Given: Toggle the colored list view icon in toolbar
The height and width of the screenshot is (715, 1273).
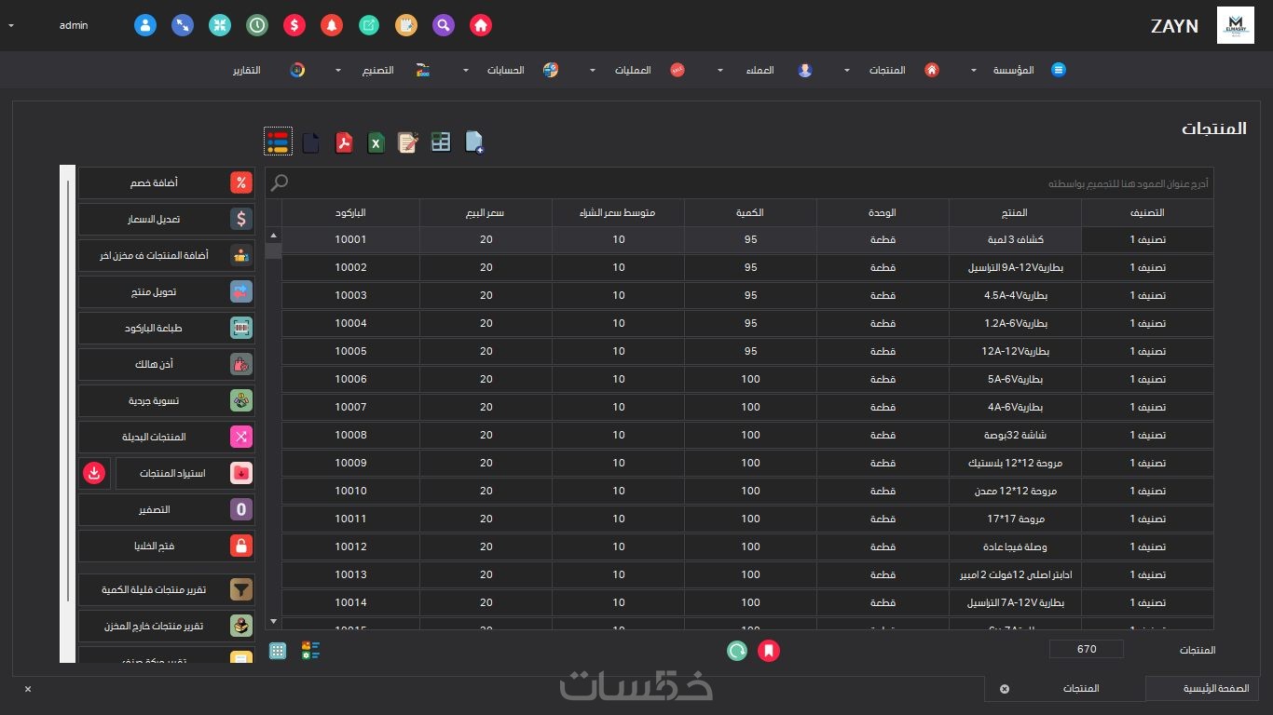Looking at the screenshot, I should tap(278, 142).
